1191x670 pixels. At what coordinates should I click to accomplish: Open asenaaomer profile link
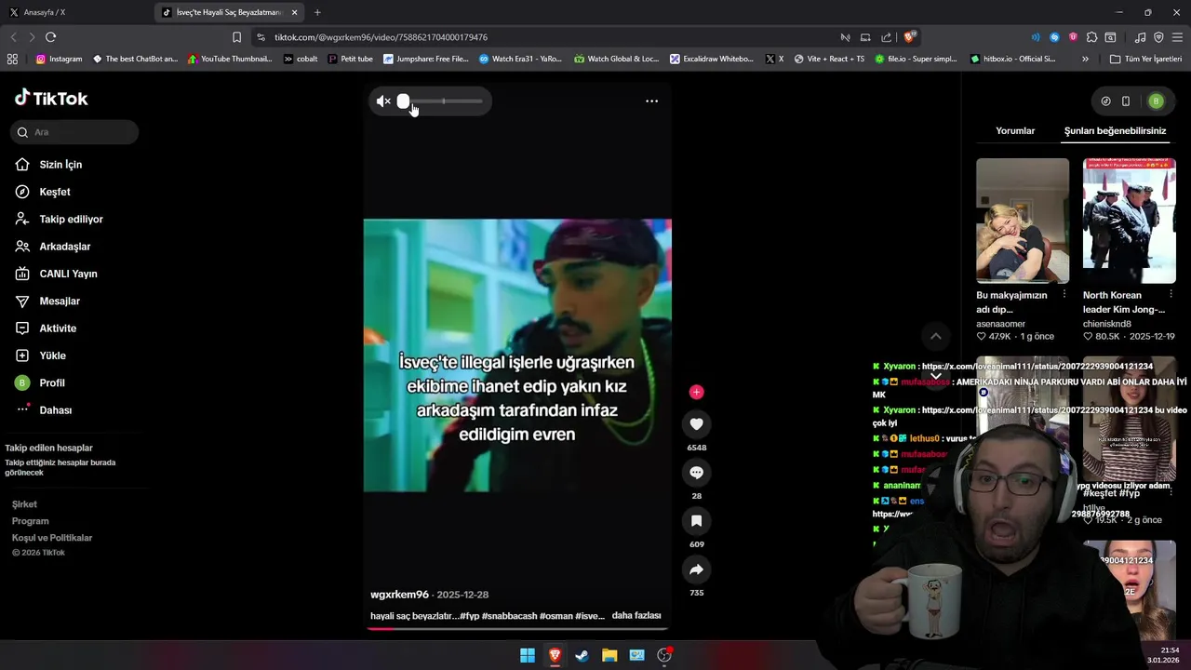pyautogui.click(x=1000, y=324)
